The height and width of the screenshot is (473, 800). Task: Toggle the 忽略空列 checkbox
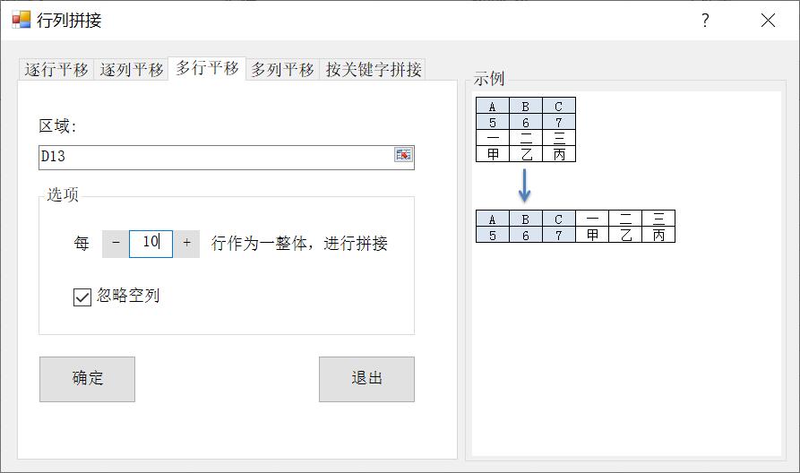coord(82,297)
